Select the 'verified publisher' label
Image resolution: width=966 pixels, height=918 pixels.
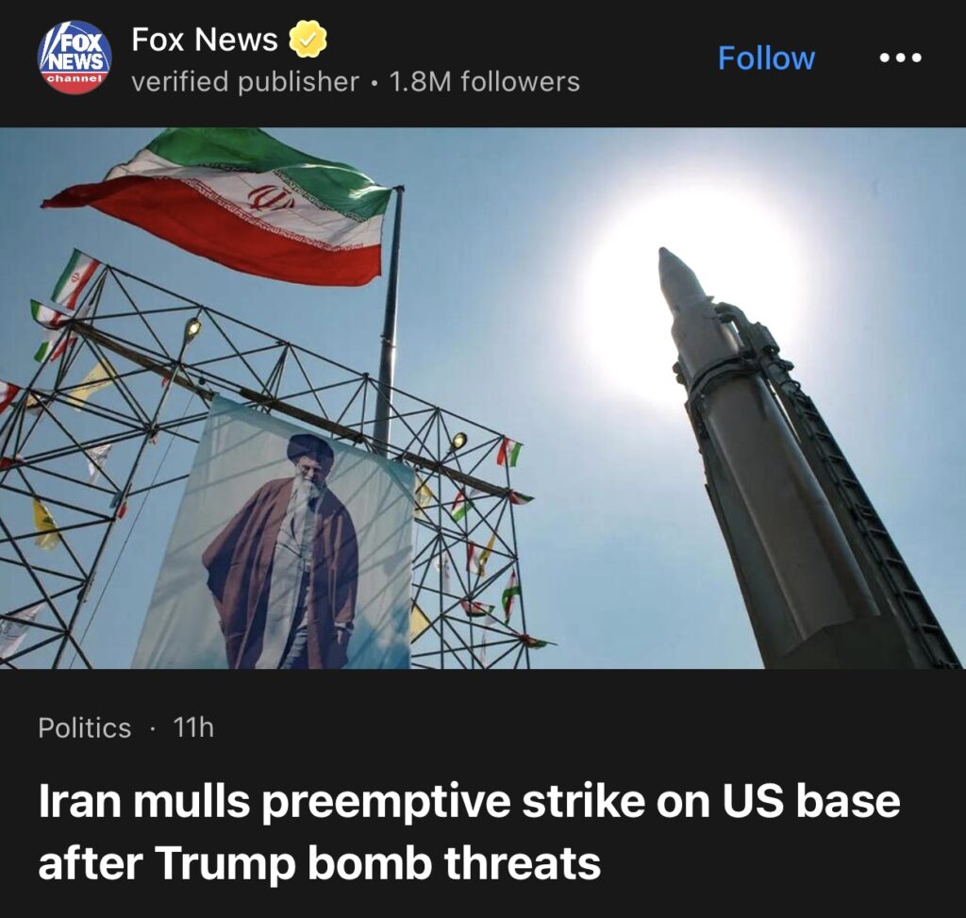(245, 82)
